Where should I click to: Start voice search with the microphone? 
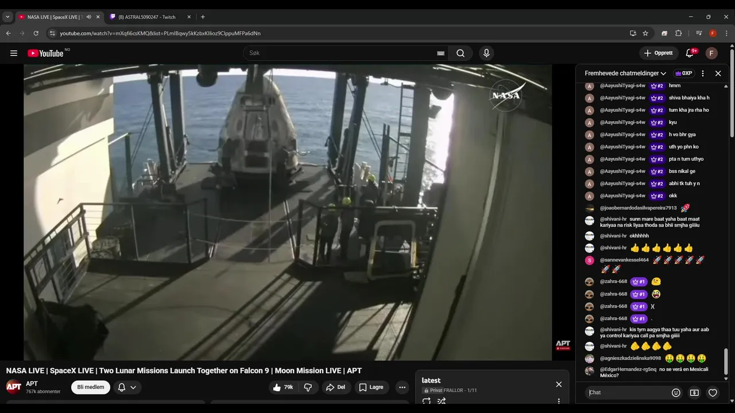(x=486, y=53)
